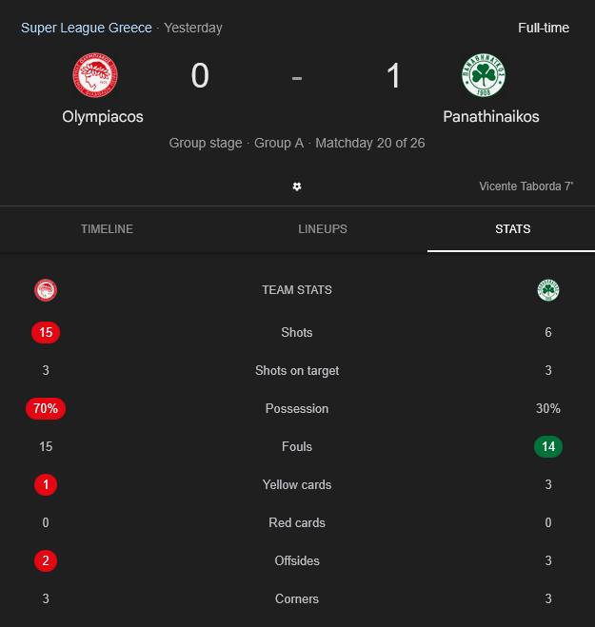The image size is (595, 627).
Task: Click the soccer ball goal icon
Action: click(297, 186)
